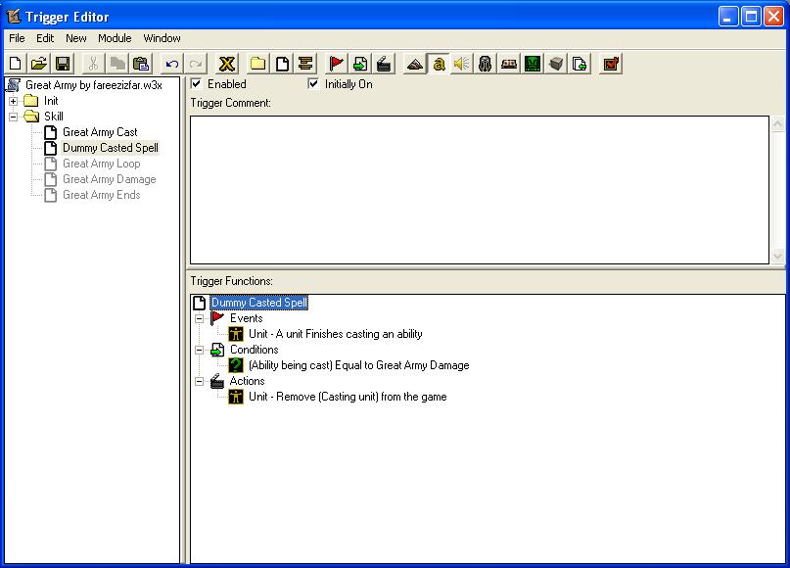The width and height of the screenshot is (790, 568).
Task: Select the Actions node
Action: pos(247,381)
